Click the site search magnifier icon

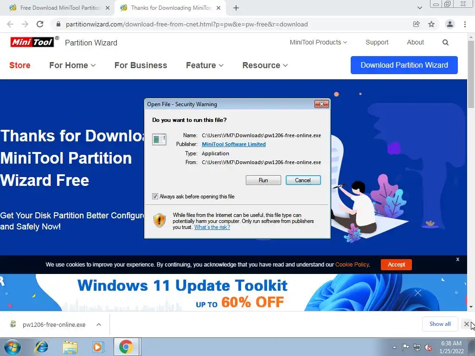pos(445,42)
